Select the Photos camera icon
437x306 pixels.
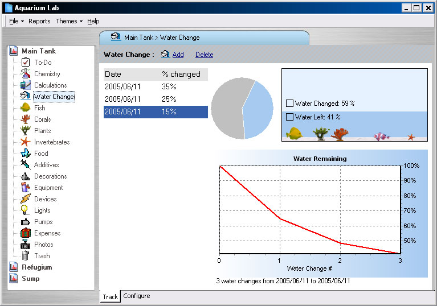(x=25, y=245)
